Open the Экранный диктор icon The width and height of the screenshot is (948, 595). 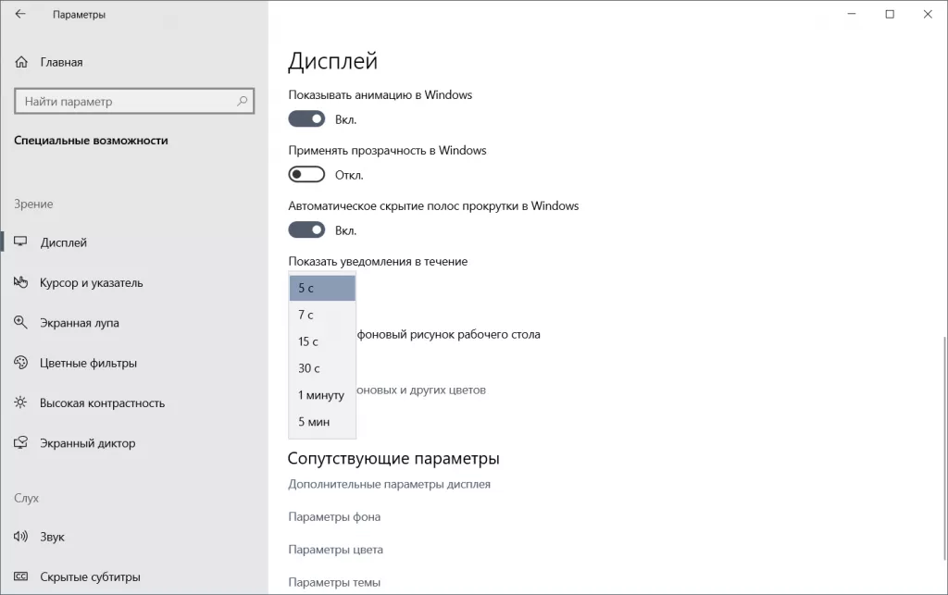click(x=20, y=442)
